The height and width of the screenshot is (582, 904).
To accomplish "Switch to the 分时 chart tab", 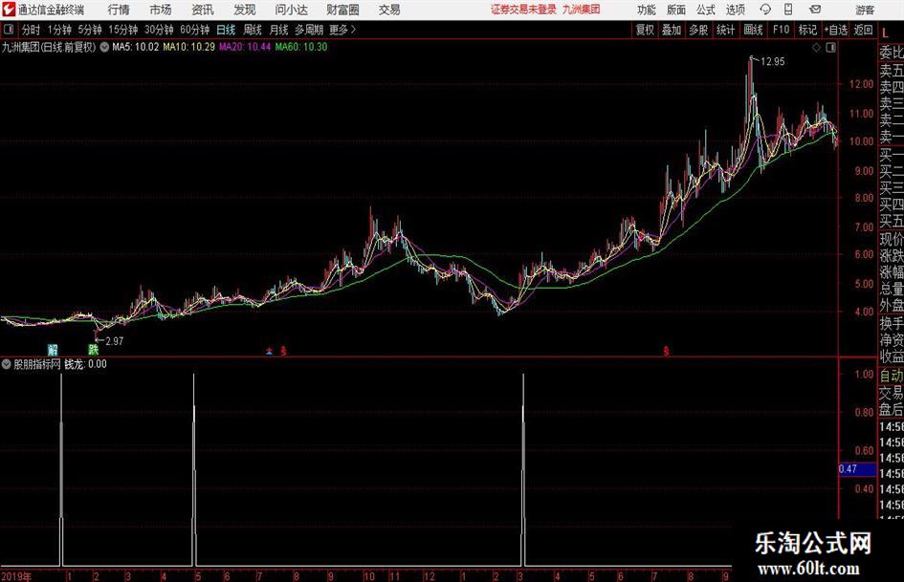I will point(31,30).
